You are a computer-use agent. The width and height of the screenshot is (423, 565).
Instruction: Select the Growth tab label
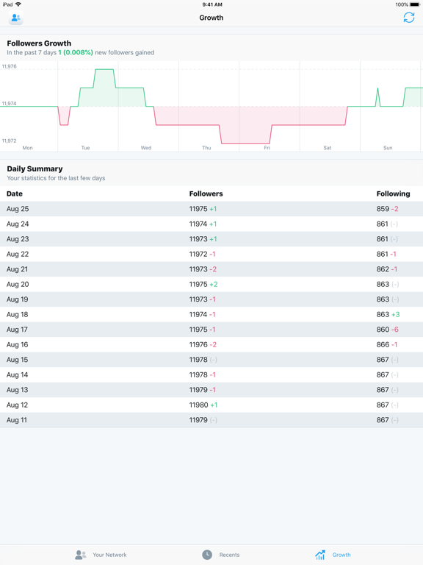(341, 555)
